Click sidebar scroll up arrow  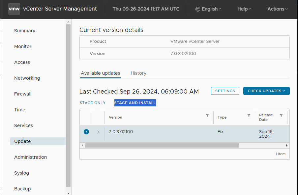pyautogui.click(x=69, y=22)
